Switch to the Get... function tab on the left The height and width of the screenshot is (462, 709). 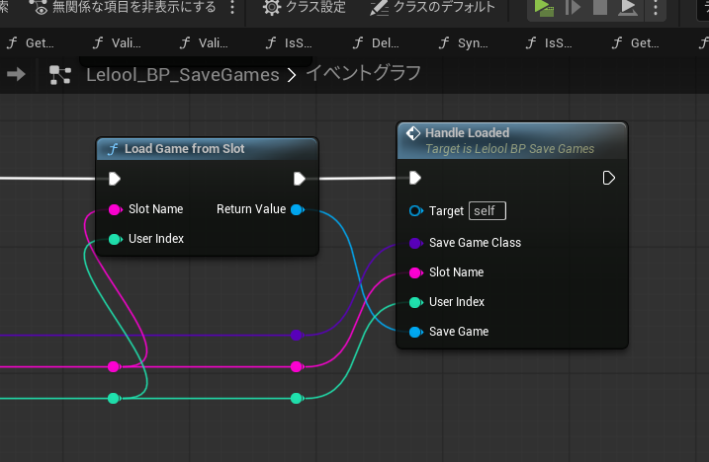coord(31,42)
